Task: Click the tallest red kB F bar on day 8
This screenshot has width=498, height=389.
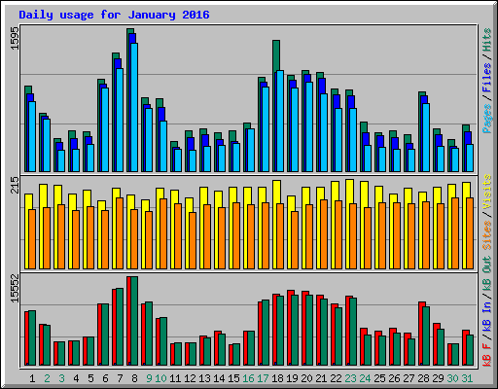Action: click(128, 321)
